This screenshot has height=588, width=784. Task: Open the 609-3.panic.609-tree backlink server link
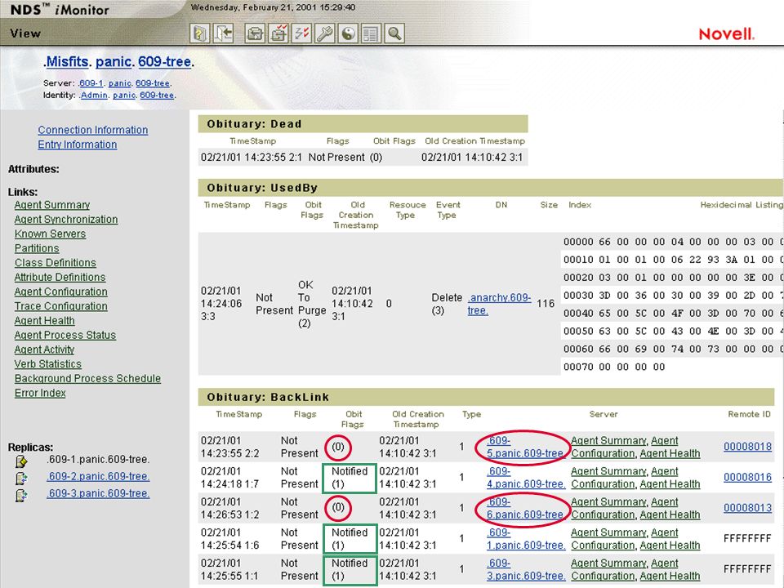(526, 569)
